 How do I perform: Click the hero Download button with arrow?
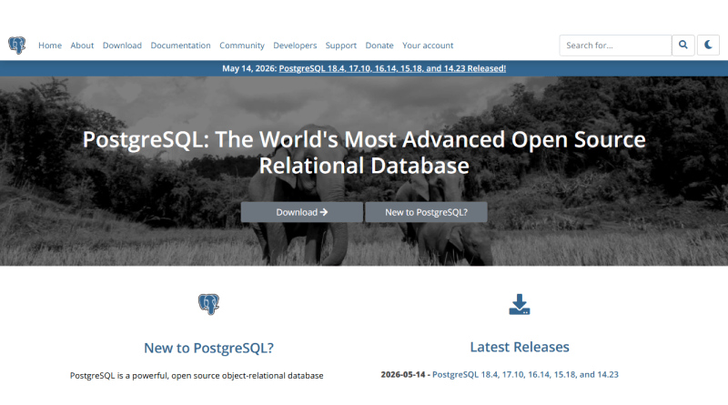302,212
